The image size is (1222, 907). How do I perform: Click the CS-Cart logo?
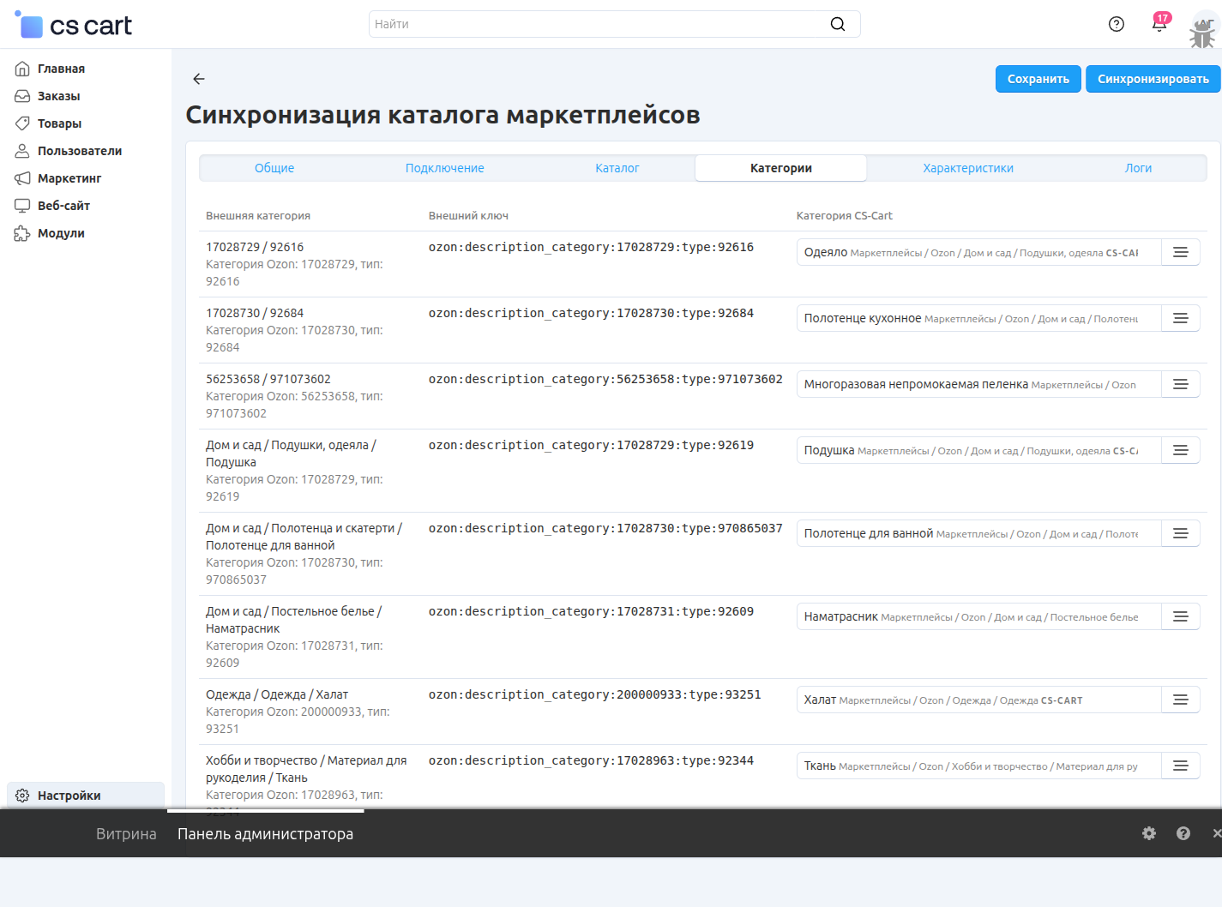click(x=74, y=25)
